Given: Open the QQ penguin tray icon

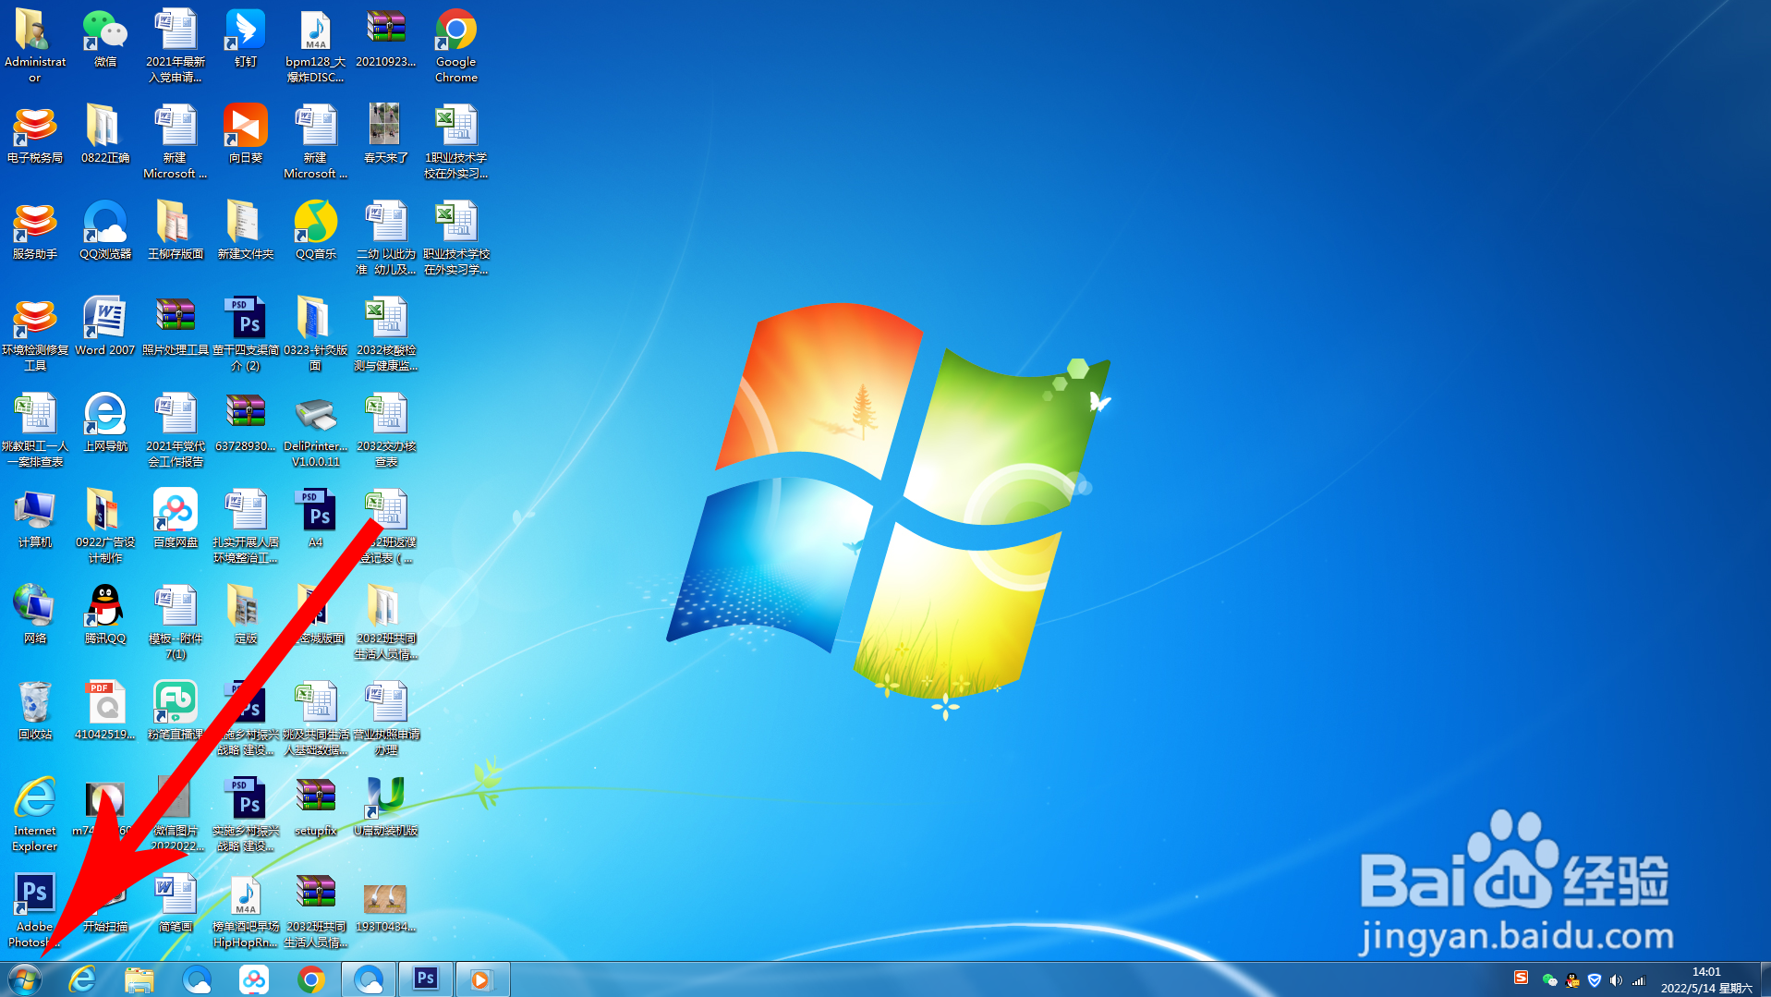Looking at the screenshot, I should (x=1572, y=980).
